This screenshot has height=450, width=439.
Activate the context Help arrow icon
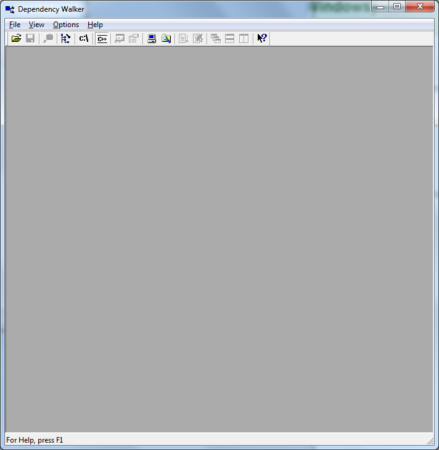coord(262,38)
